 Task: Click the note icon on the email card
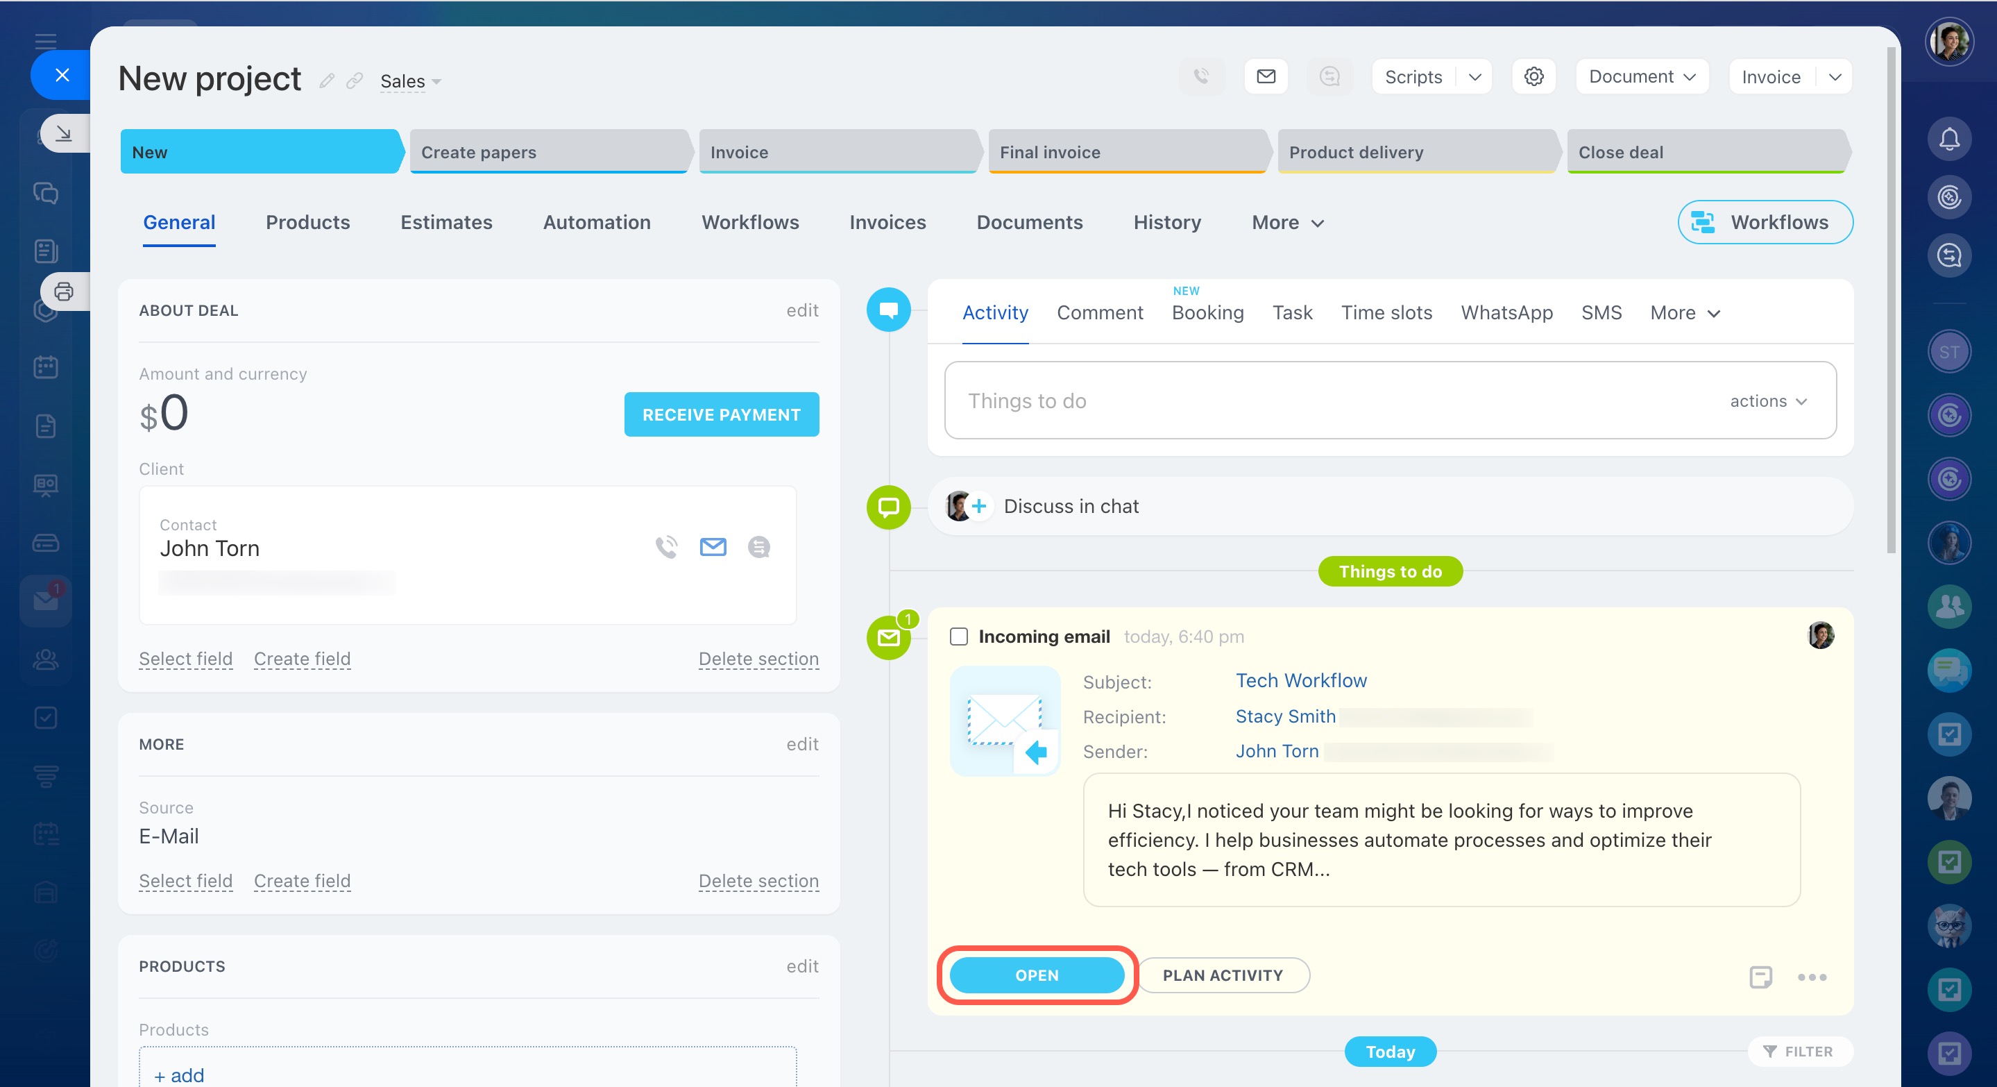tap(1760, 976)
